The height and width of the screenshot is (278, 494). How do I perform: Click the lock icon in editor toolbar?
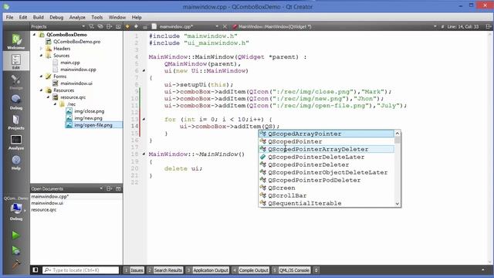coord(145,27)
